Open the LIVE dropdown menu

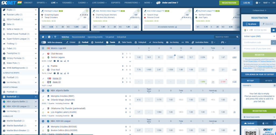(x=54, y=3)
